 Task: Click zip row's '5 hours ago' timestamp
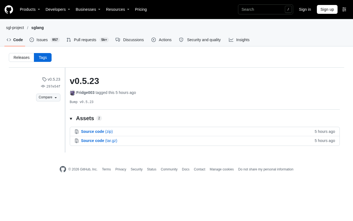click(325, 131)
